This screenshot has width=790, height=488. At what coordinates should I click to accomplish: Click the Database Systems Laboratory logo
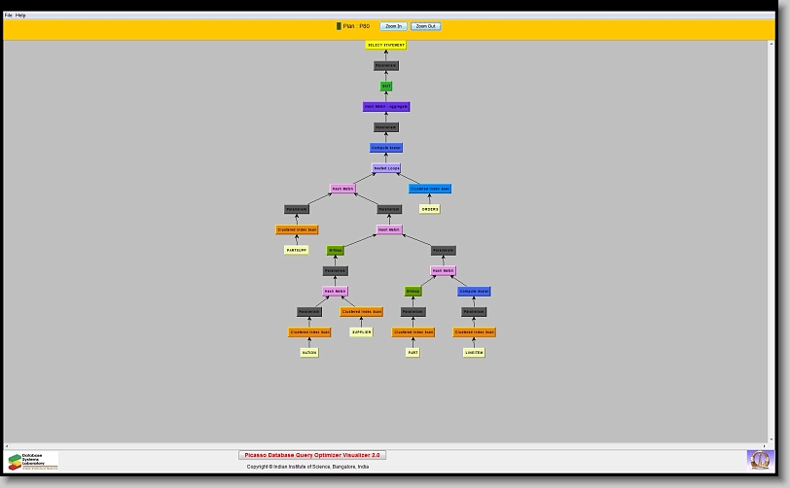pos(33,461)
